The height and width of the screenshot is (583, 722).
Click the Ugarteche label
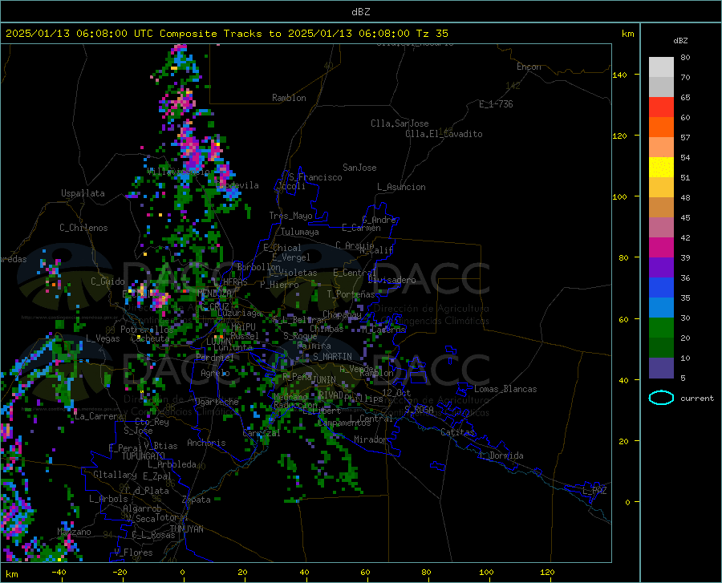click(217, 402)
